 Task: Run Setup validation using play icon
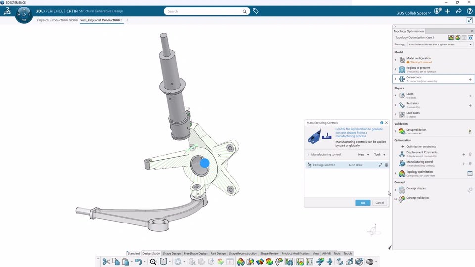tap(470, 131)
